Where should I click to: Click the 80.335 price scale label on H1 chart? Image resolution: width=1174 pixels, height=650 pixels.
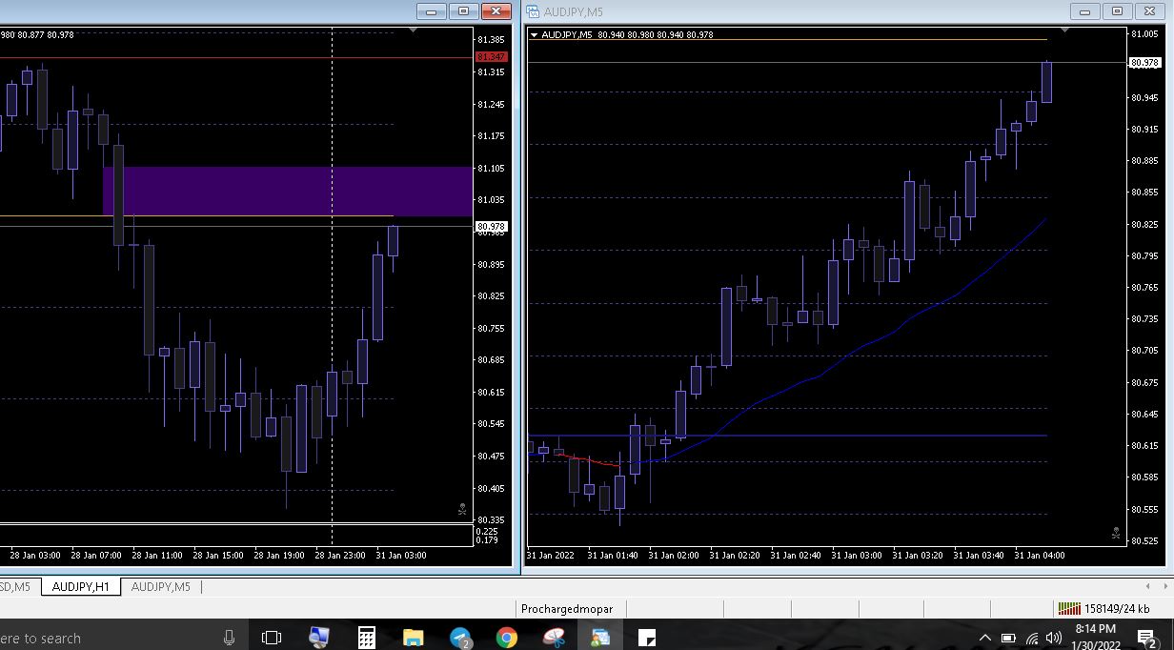point(491,520)
